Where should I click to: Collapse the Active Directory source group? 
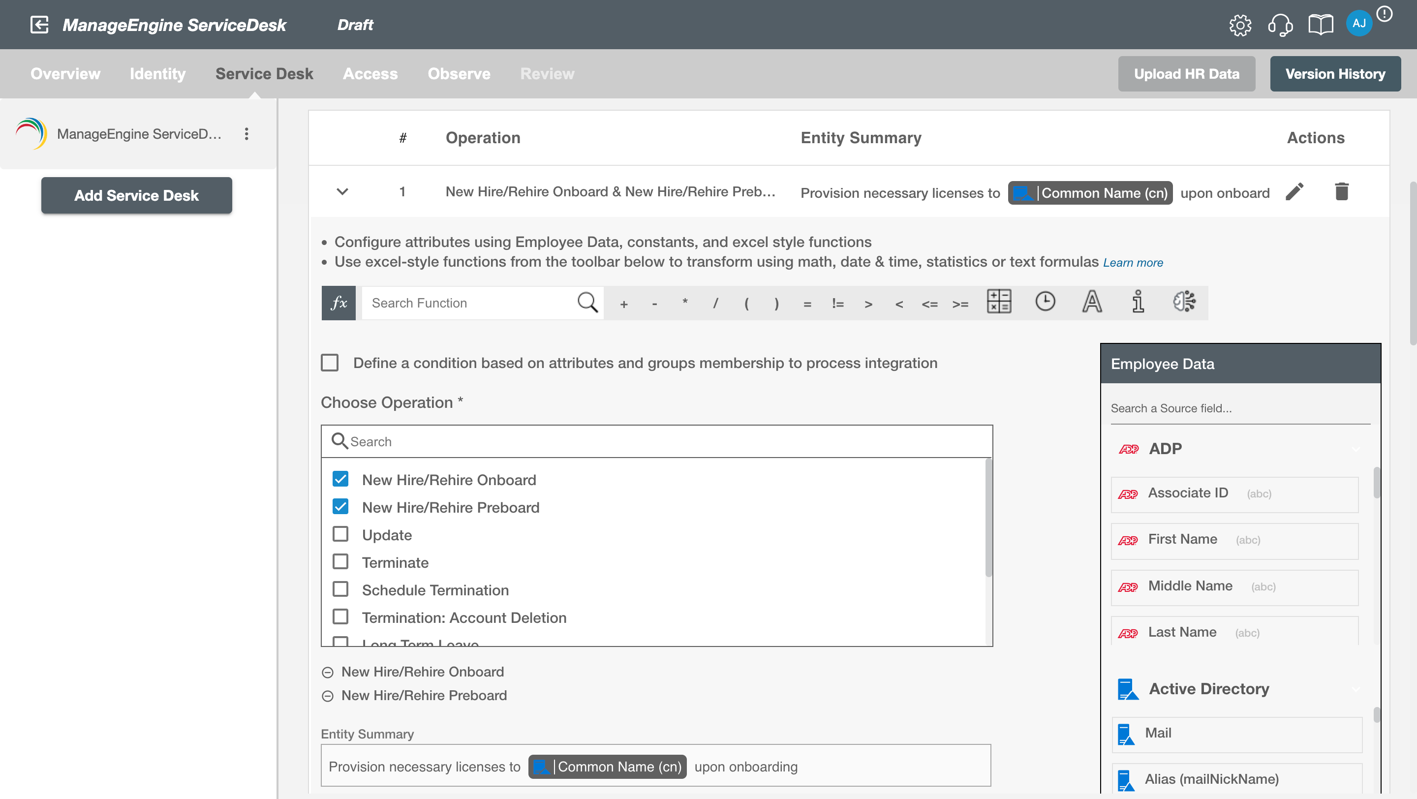[1356, 689]
